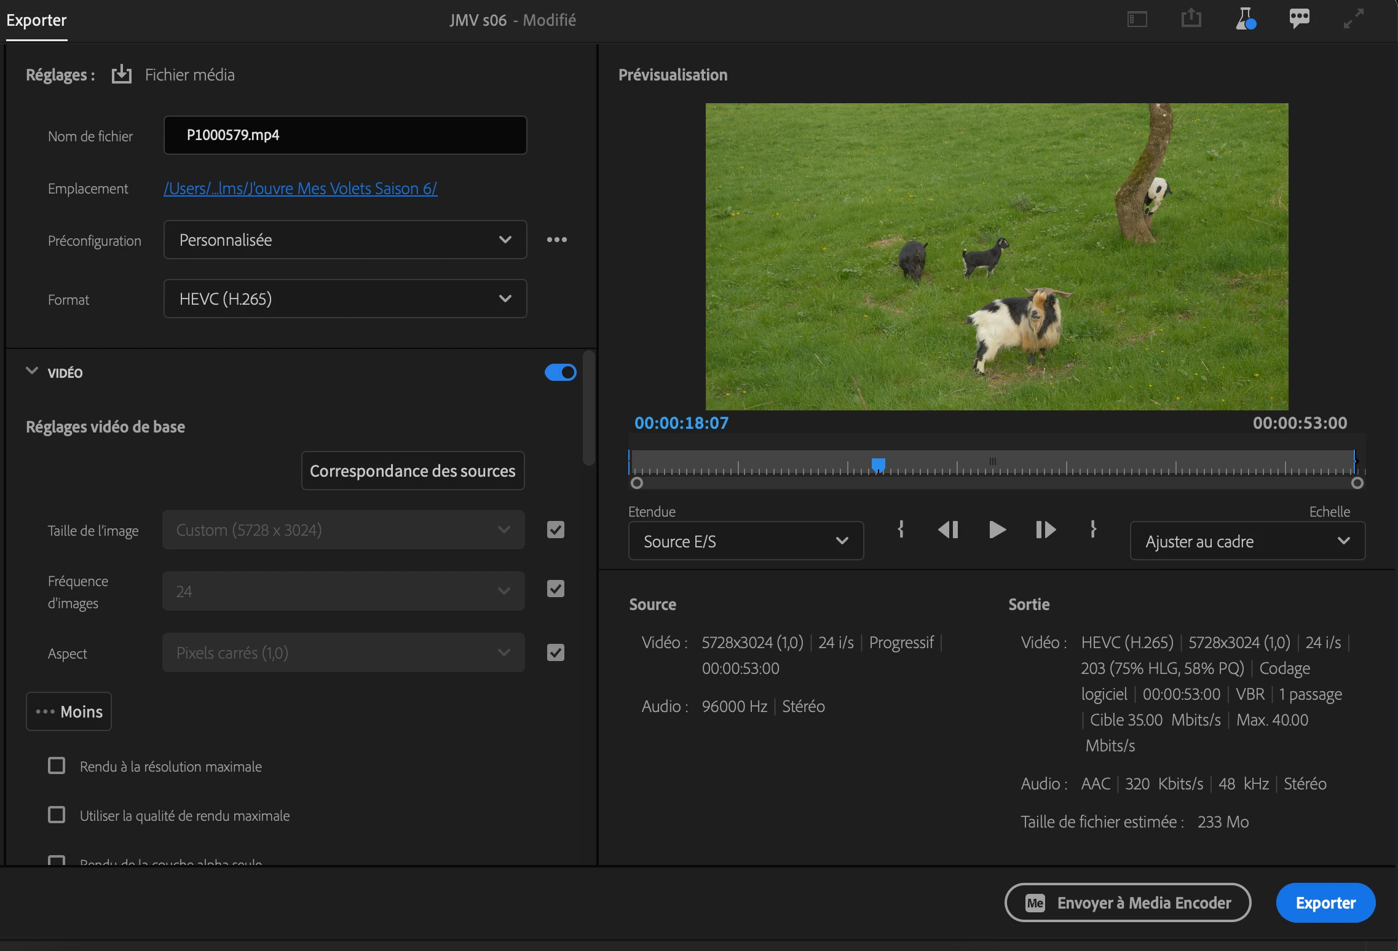The width and height of the screenshot is (1398, 951).
Task: Open the beaker Beta features icon
Action: pyautogui.click(x=1246, y=18)
